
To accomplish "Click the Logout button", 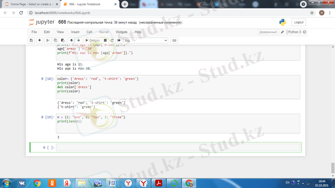I will pyautogui.click(x=299, y=22).
